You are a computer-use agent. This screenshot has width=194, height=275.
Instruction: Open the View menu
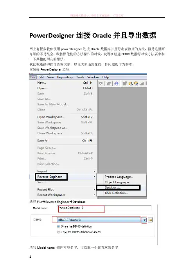tap(50, 77)
